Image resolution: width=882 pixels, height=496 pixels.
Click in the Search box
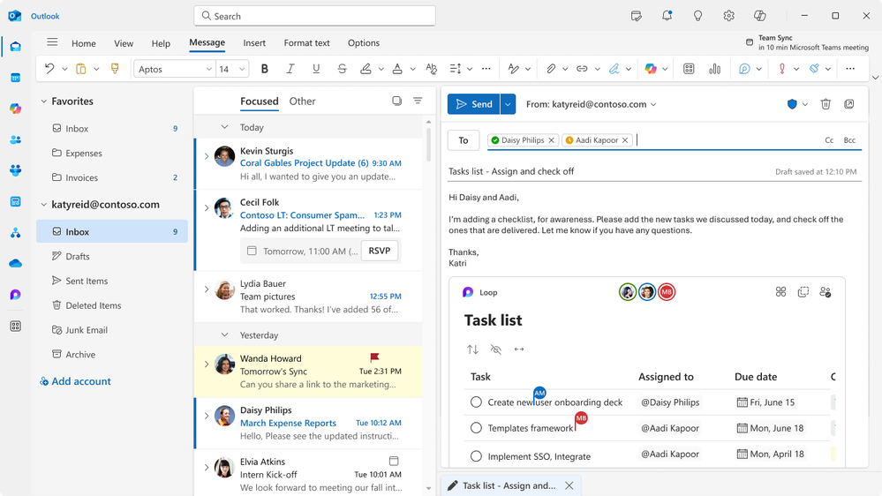pyautogui.click(x=315, y=16)
